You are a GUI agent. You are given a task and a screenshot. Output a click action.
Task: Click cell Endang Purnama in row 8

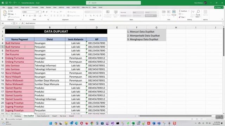click(20, 58)
